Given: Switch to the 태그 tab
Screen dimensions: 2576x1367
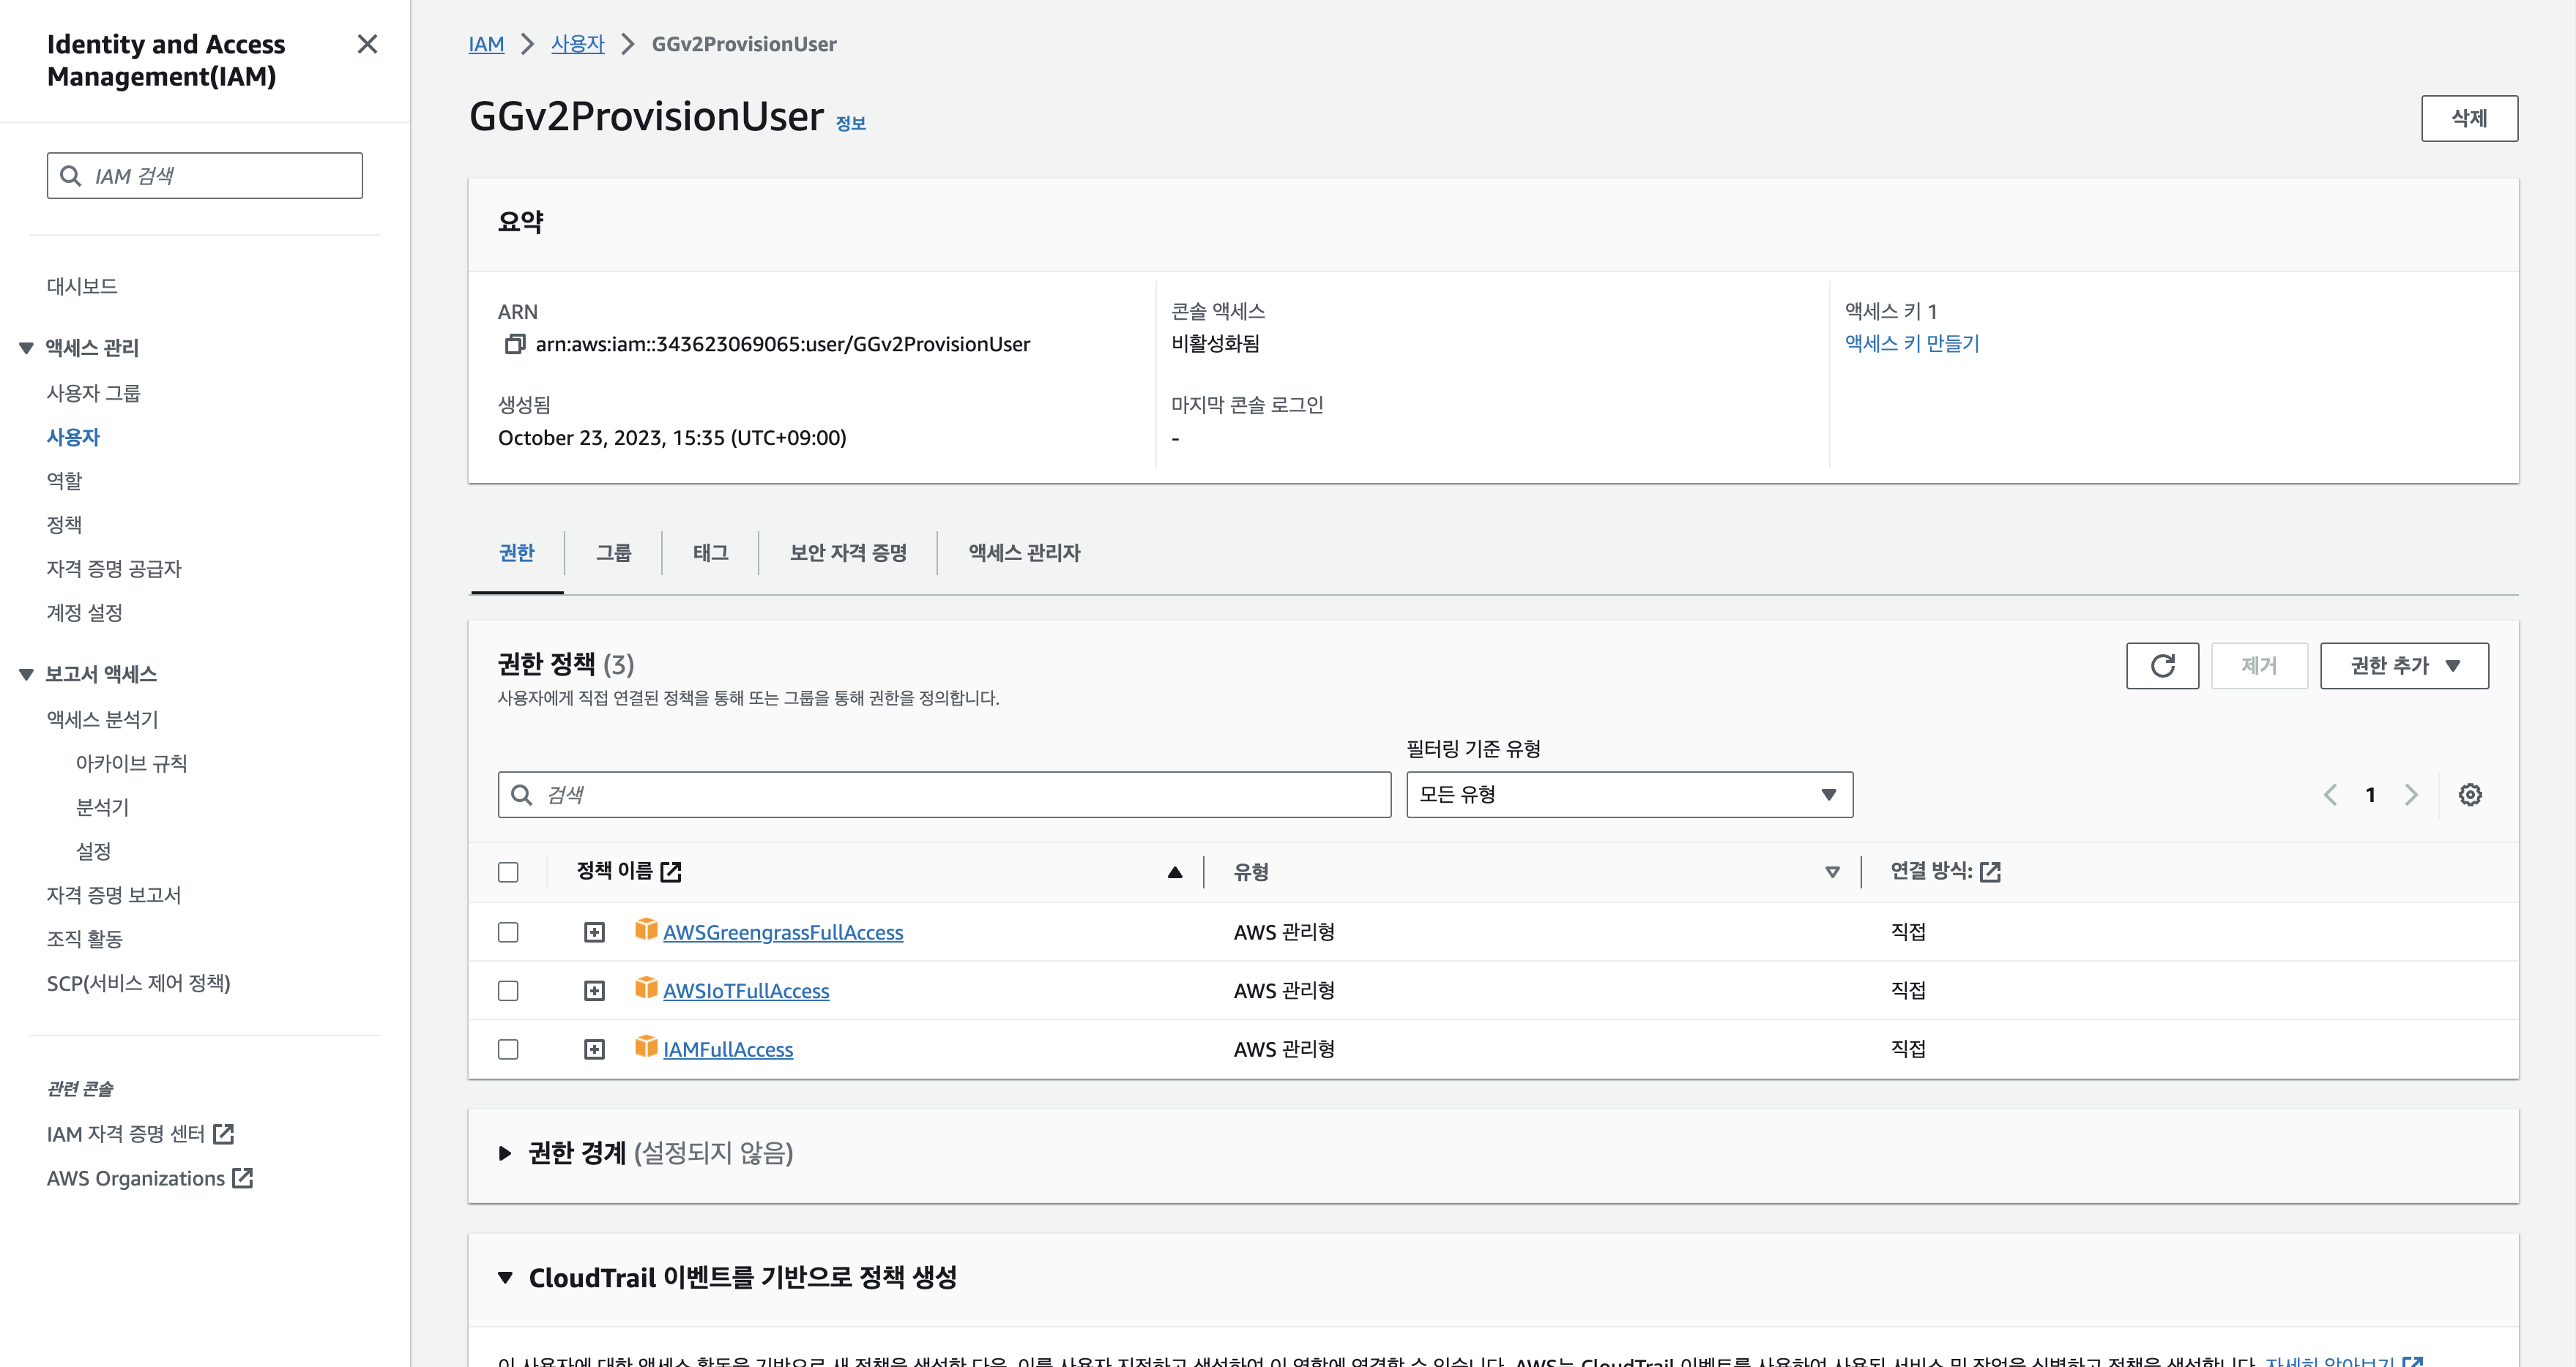Looking at the screenshot, I should (x=710, y=553).
